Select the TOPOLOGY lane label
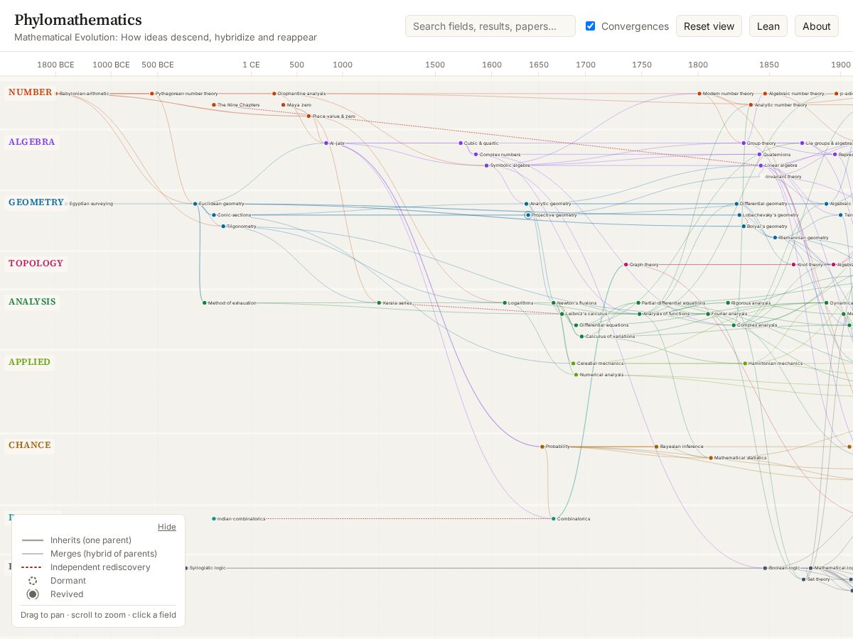The width and height of the screenshot is (853, 639). tap(36, 263)
